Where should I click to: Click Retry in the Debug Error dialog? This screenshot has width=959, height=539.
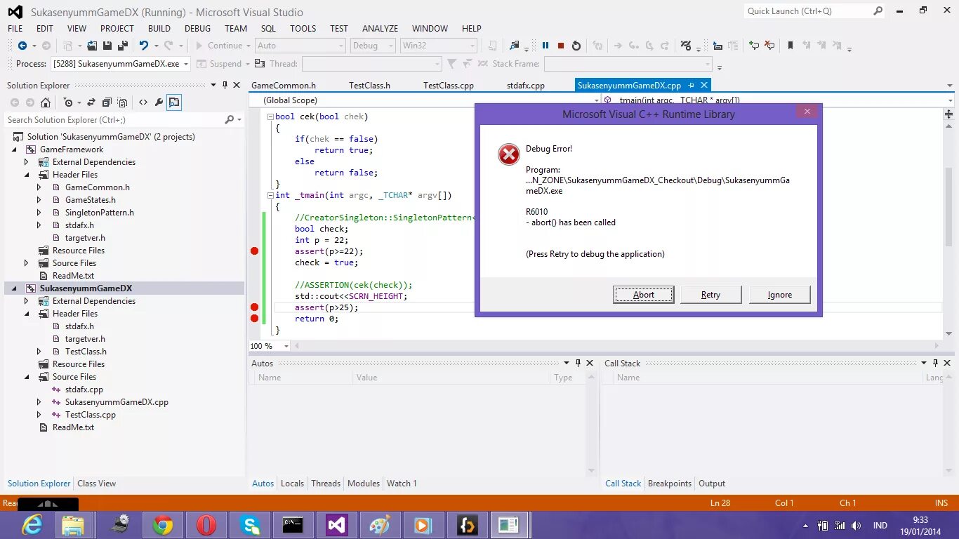pyautogui.click(x=710, y=295)
